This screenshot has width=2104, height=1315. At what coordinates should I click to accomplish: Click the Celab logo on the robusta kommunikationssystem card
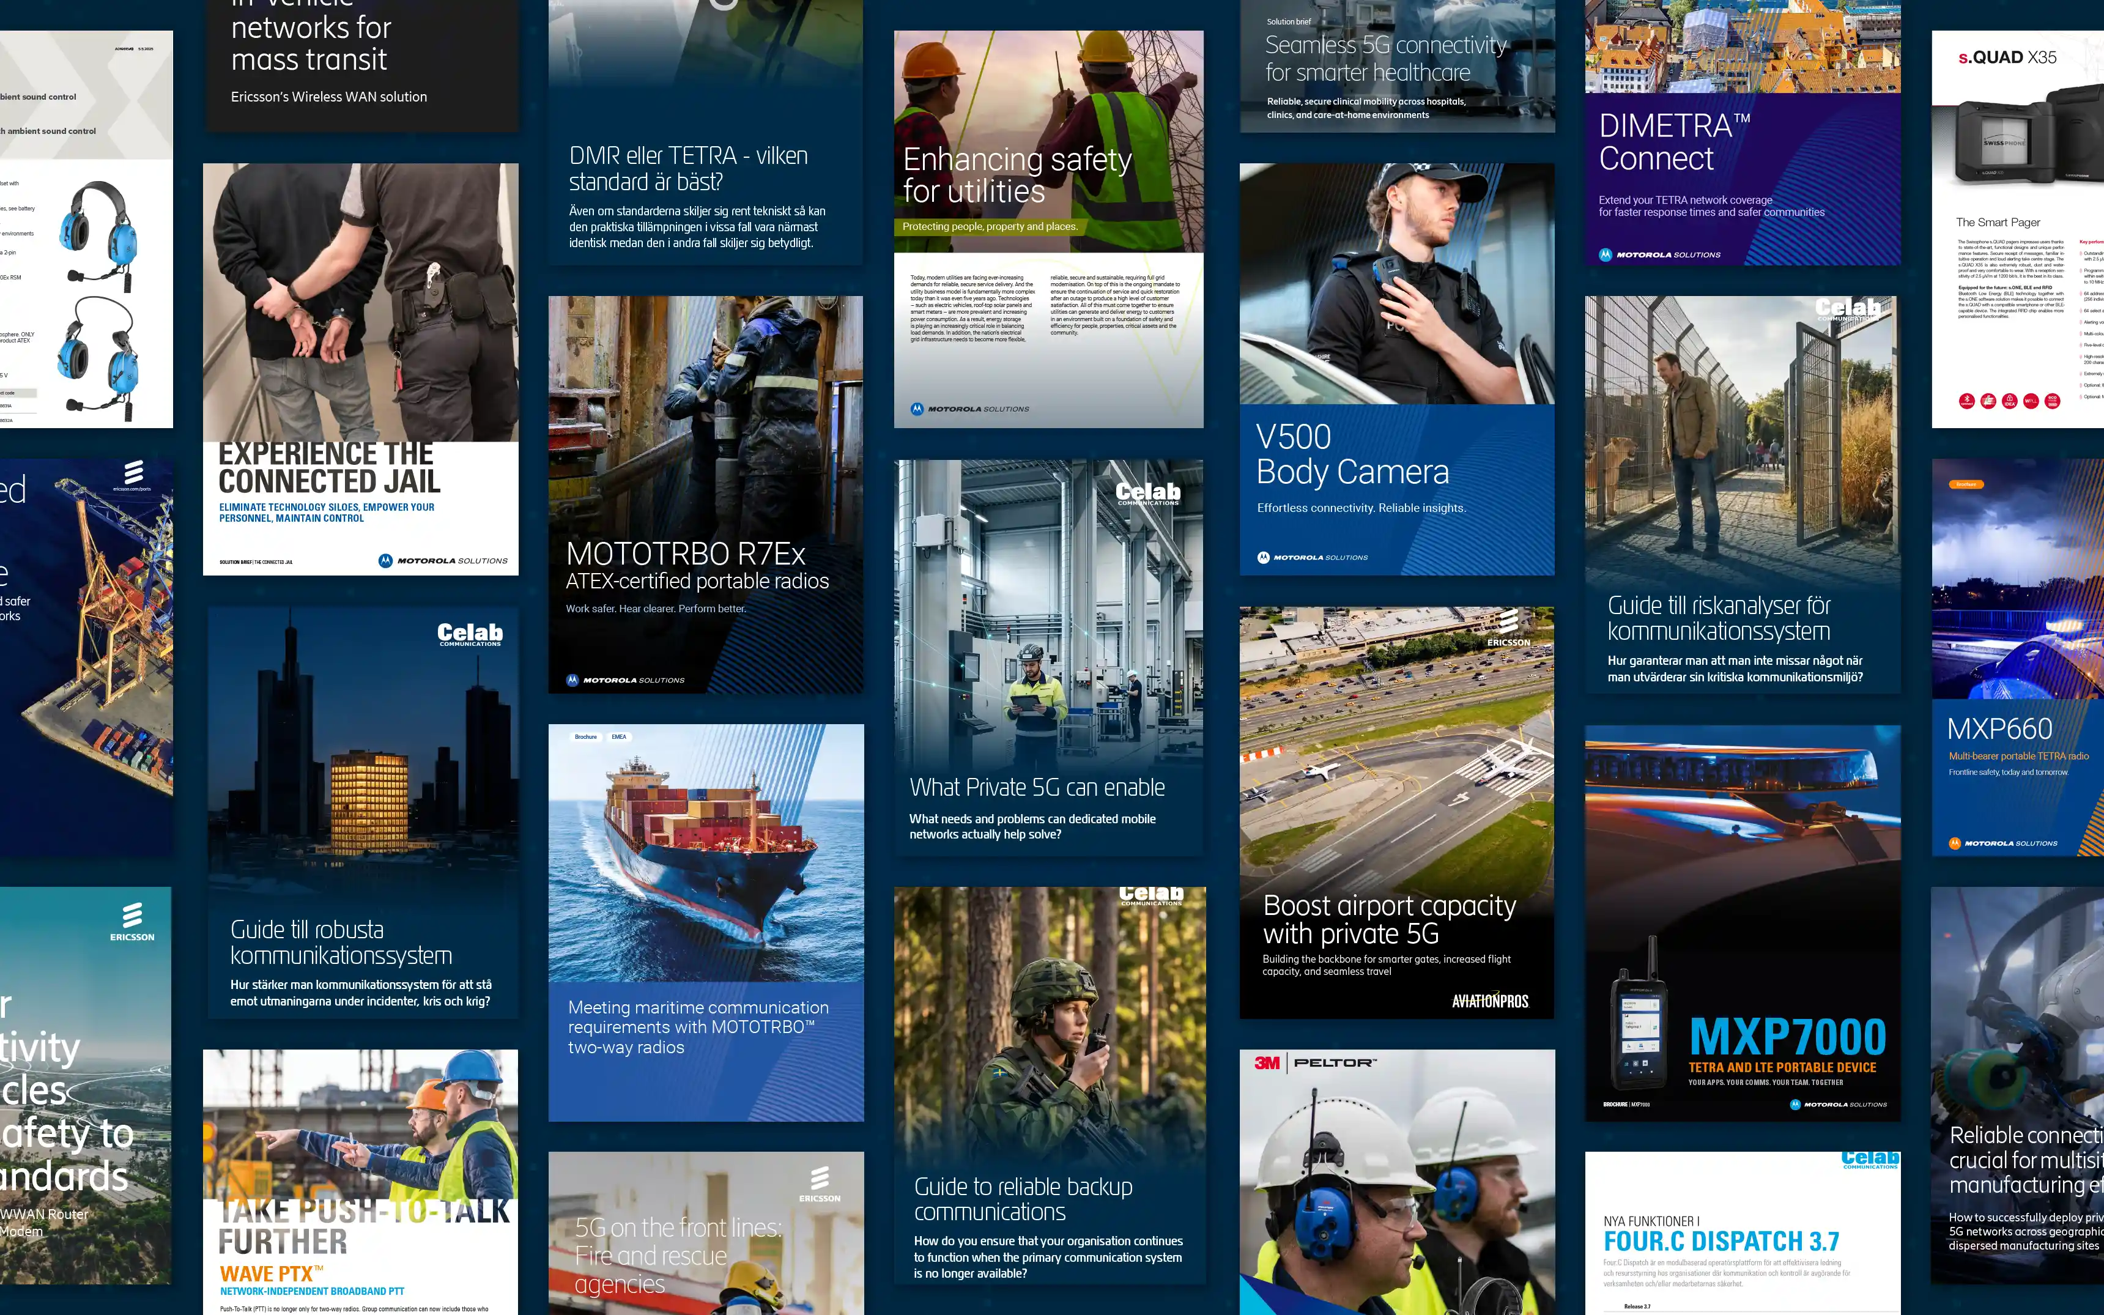click(x=470, y=634)
